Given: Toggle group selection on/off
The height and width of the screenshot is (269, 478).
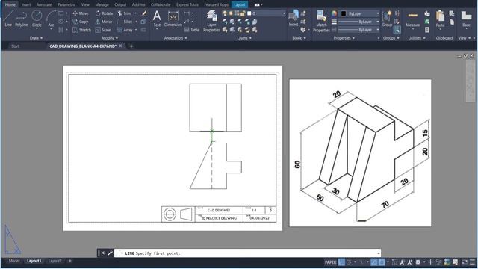Looking at the screenshot, I should (397, 30).
